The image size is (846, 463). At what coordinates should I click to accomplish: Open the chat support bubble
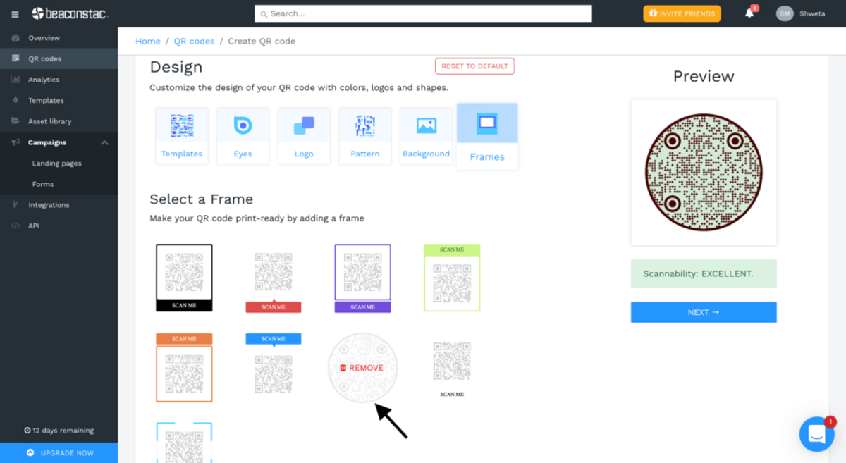coord(816,434)
